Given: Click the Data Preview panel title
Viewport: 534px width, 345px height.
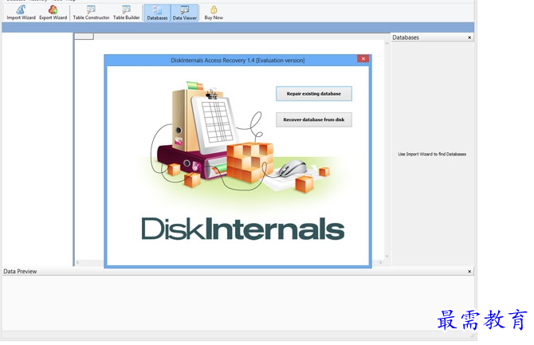Looking at the screenshot, I should (20, 272).
